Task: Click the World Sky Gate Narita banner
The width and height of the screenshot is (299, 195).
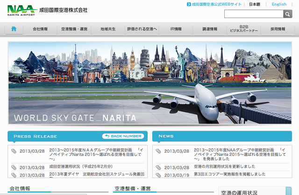Action: point(150,83)
